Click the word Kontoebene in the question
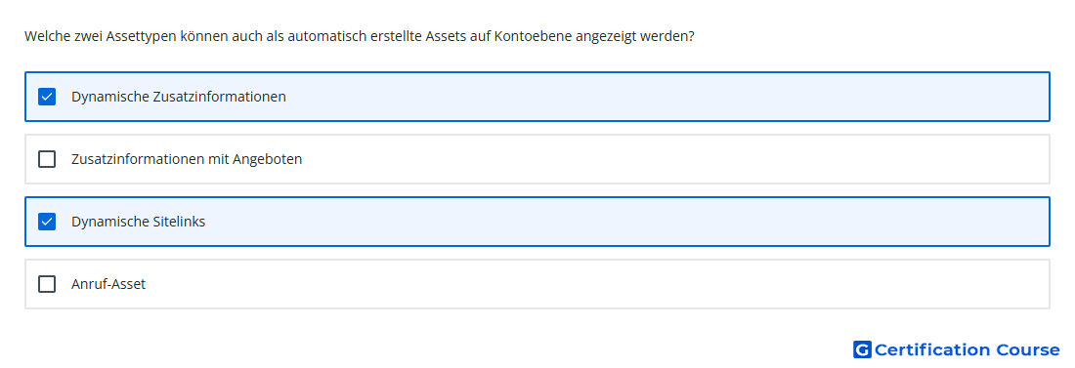Viewport: 1075px width, 368px height. point(533,36)
